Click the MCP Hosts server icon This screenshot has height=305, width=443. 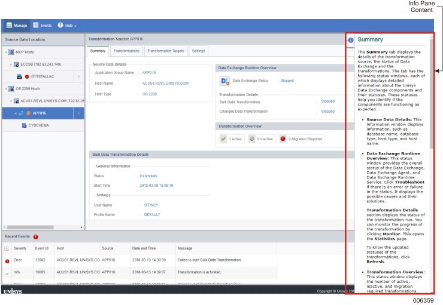[x=11, y=52]
